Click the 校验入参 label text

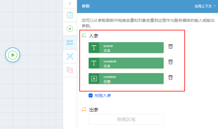point(103,95)
